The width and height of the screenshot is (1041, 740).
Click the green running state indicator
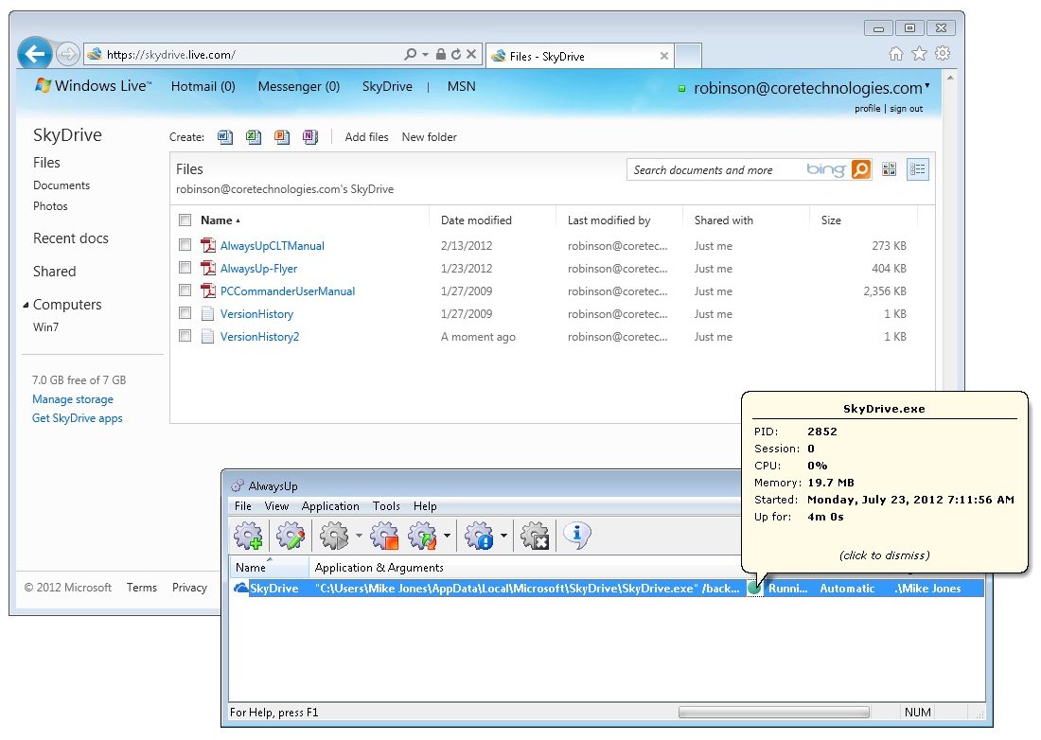754,588
